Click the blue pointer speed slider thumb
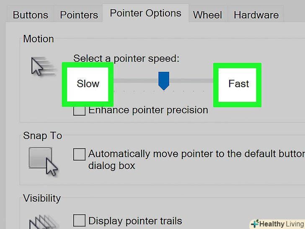The width and height of the screenshot is (305, 229). (x=163, y=80)
